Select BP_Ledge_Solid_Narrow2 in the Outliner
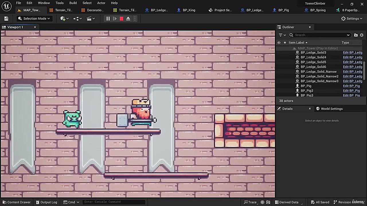The image size is (367, 206). coord(319,76)
